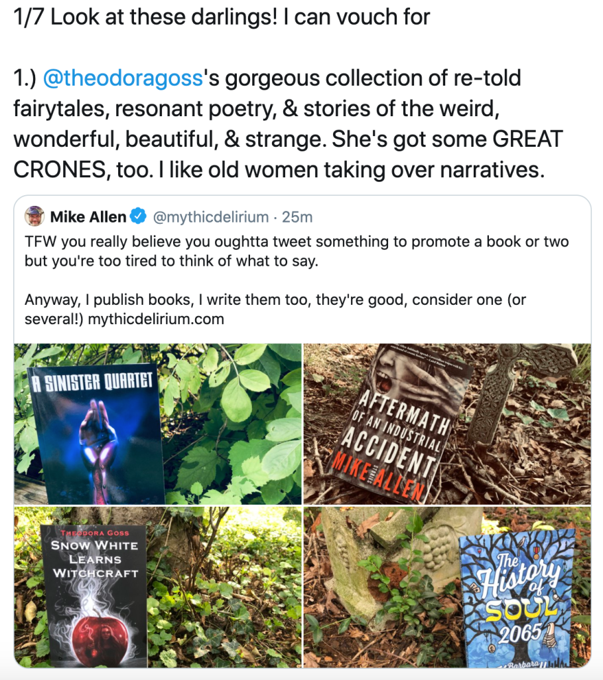This screenshot has width=603, height=680.
Task: Open the @theodoragoss mention link
Action: 123,78
